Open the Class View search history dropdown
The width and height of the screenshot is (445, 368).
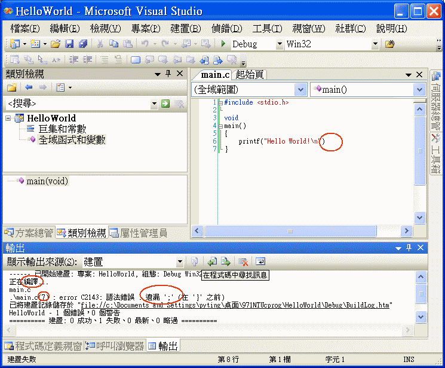[154, 104]
